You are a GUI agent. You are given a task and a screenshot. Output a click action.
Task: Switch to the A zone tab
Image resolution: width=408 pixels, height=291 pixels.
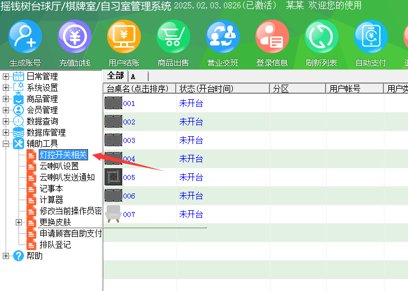(134, 76)
